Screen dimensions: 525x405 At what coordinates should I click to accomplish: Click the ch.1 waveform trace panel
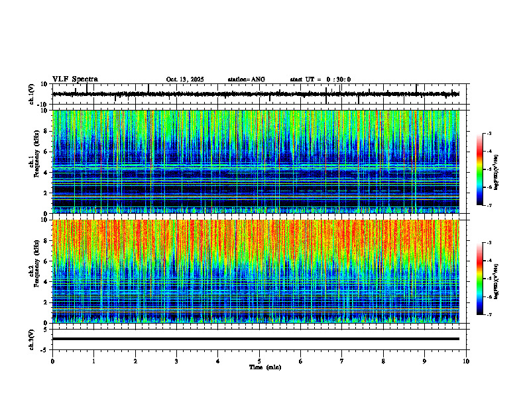coord(261,94)
